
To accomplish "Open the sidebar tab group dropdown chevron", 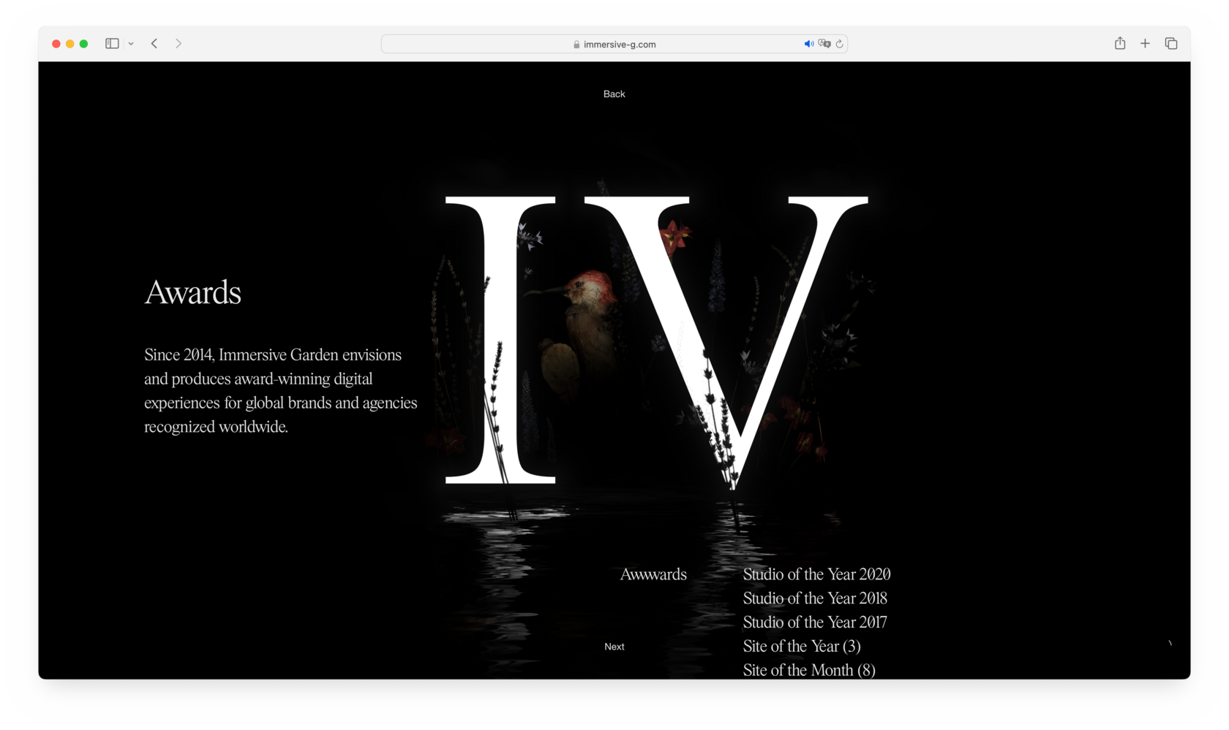I will click(131, 44).
